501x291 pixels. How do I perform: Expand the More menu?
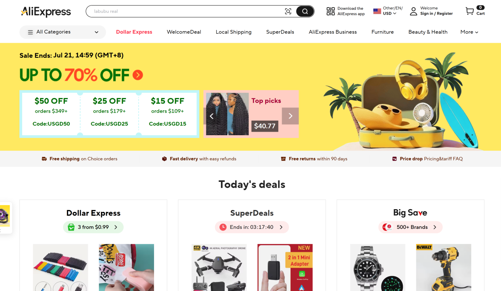469,32
